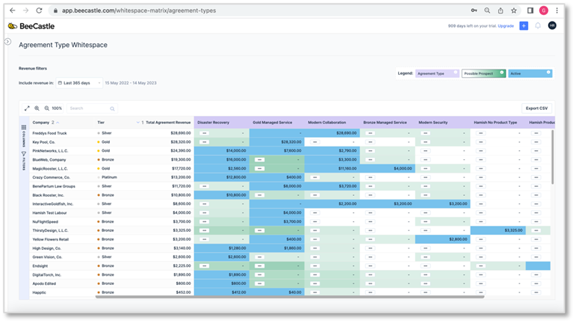The width and height of the screenshot is (575, 323).
Task: Click the info icon on Agreement Type legend
Action: click(456, 73)
